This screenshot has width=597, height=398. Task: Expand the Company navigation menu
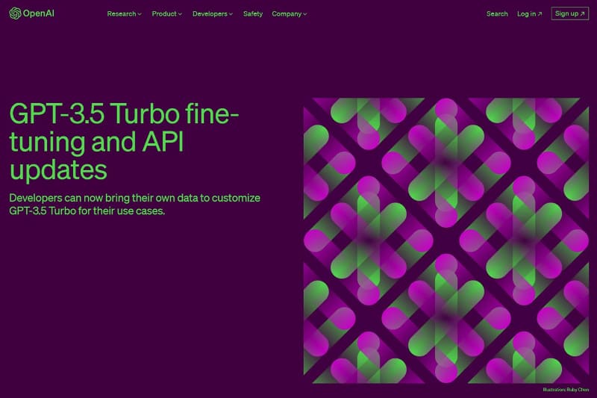(289, 13)
